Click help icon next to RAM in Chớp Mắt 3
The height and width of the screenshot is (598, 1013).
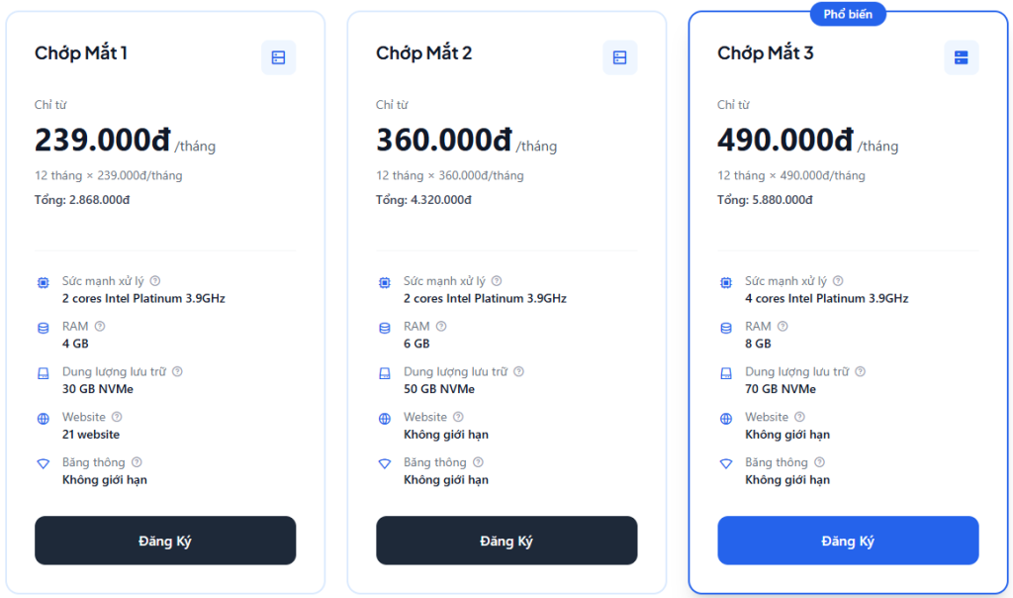click(783, 326)
